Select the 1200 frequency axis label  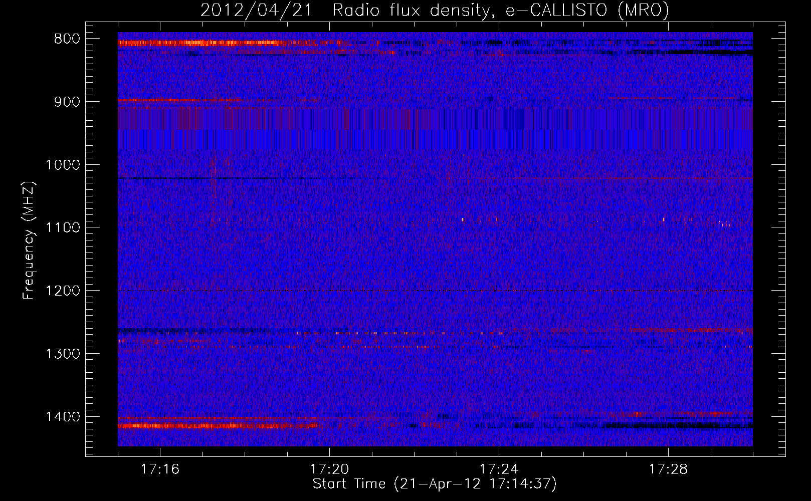click(63, 291)
